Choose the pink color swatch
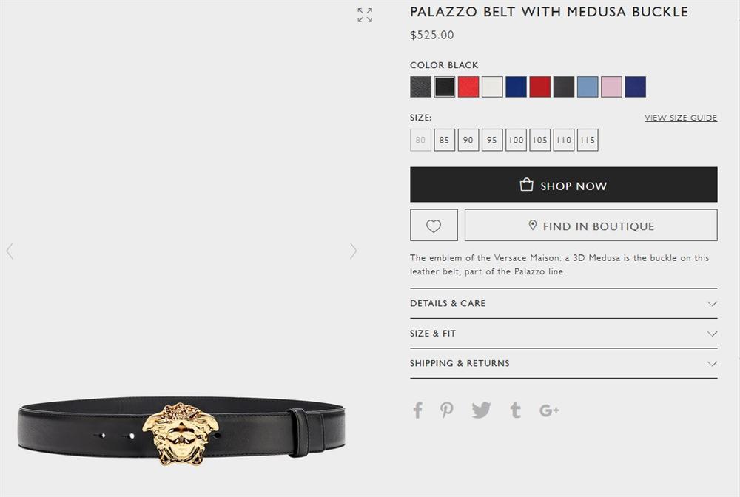This screenshot has width=740, height=497. (x=612, y=87)
